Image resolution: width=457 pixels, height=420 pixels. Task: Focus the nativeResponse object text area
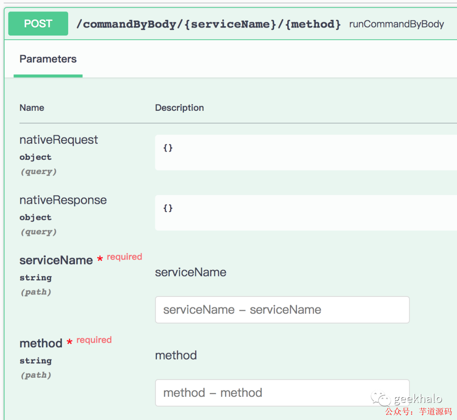[x=306, y=213]
